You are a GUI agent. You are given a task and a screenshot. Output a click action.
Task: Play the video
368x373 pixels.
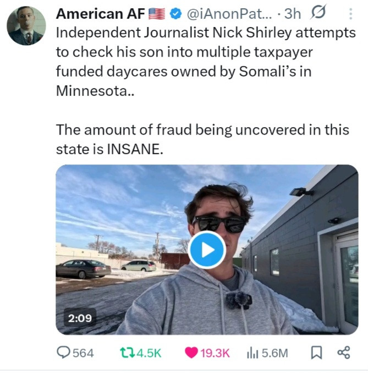(x=206, y=250)
